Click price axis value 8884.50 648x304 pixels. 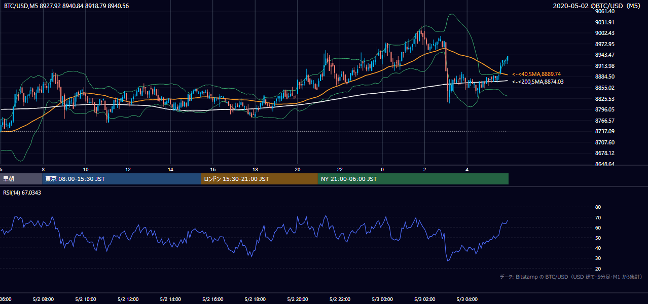pyautogui.click(x=604, y=77)
